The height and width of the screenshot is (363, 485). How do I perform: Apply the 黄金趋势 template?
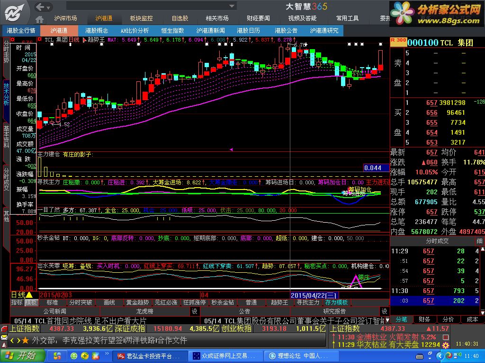138,302
